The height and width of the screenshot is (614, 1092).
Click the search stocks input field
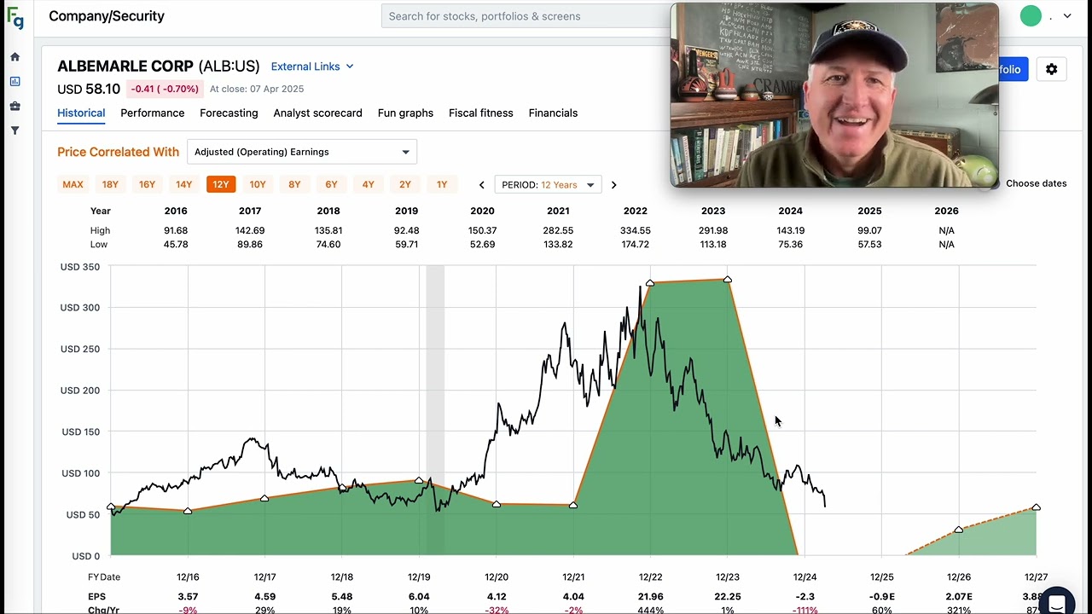coord(525,16)
